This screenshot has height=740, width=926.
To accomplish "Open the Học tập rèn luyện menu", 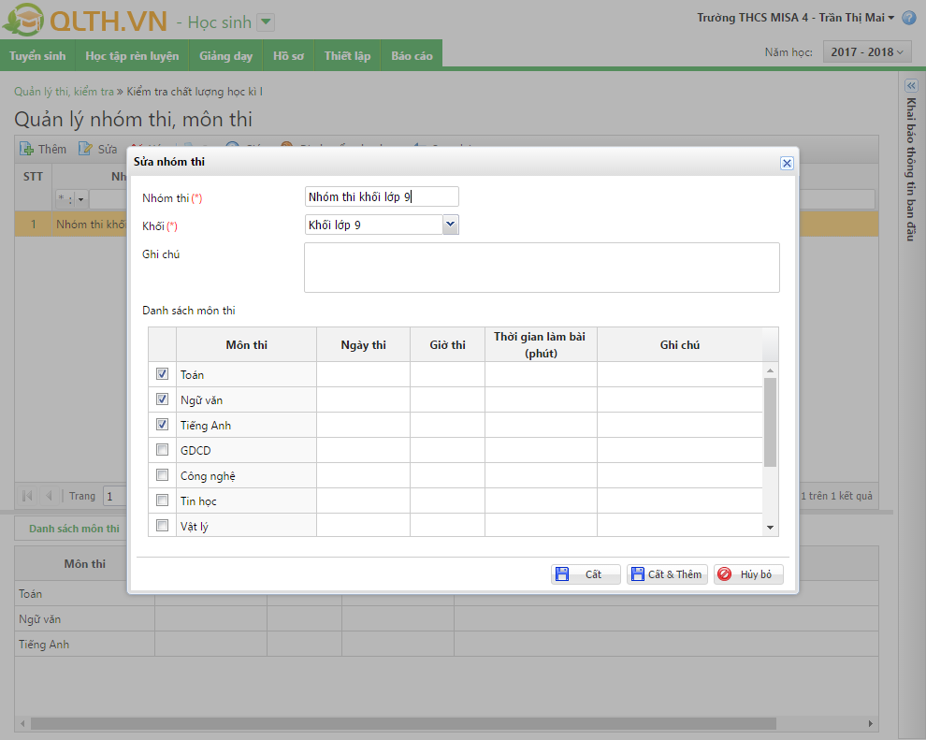I will pyautogui.click(x=132, y=55).
